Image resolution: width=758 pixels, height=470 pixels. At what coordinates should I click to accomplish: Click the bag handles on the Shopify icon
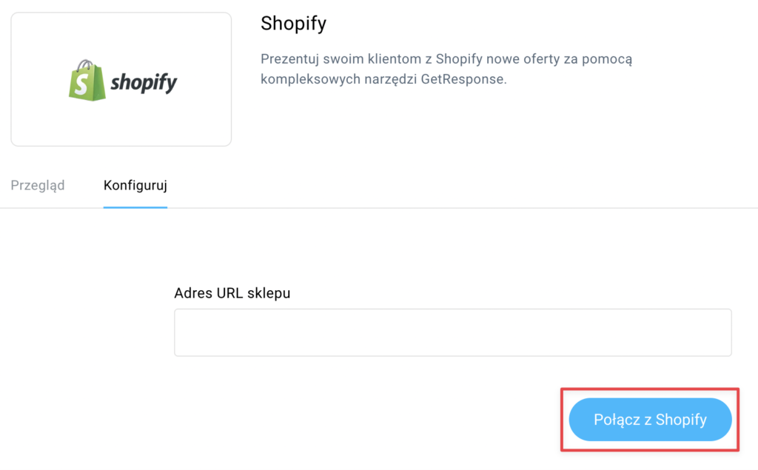[86, 65]
